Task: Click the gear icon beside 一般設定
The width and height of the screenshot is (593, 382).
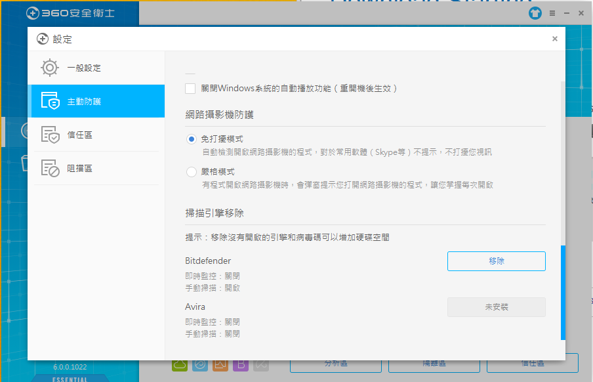Action: 50,68
